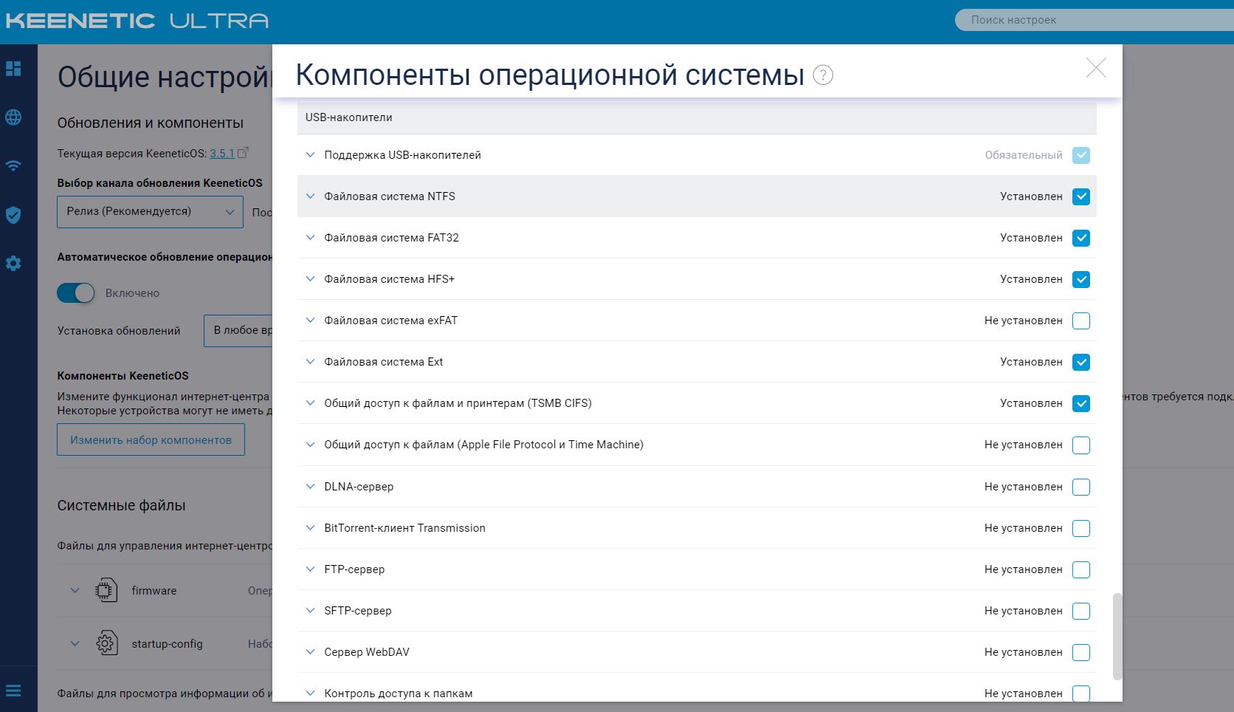Open the dashboard icon in the sidebar

click(x=13, y=69)
